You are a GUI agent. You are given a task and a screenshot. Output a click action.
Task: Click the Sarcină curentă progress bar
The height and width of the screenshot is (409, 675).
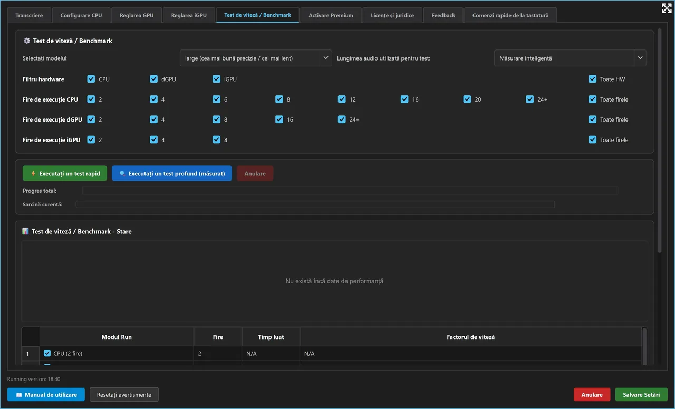tap(315, 204)
